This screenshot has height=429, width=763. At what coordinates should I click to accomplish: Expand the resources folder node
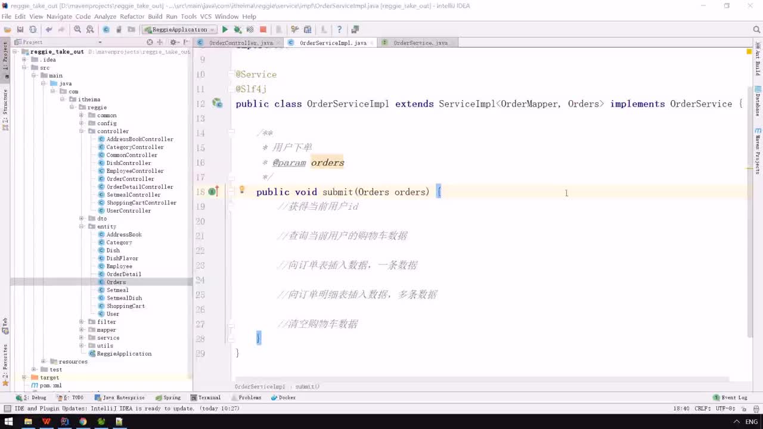[x=44, y=362]
